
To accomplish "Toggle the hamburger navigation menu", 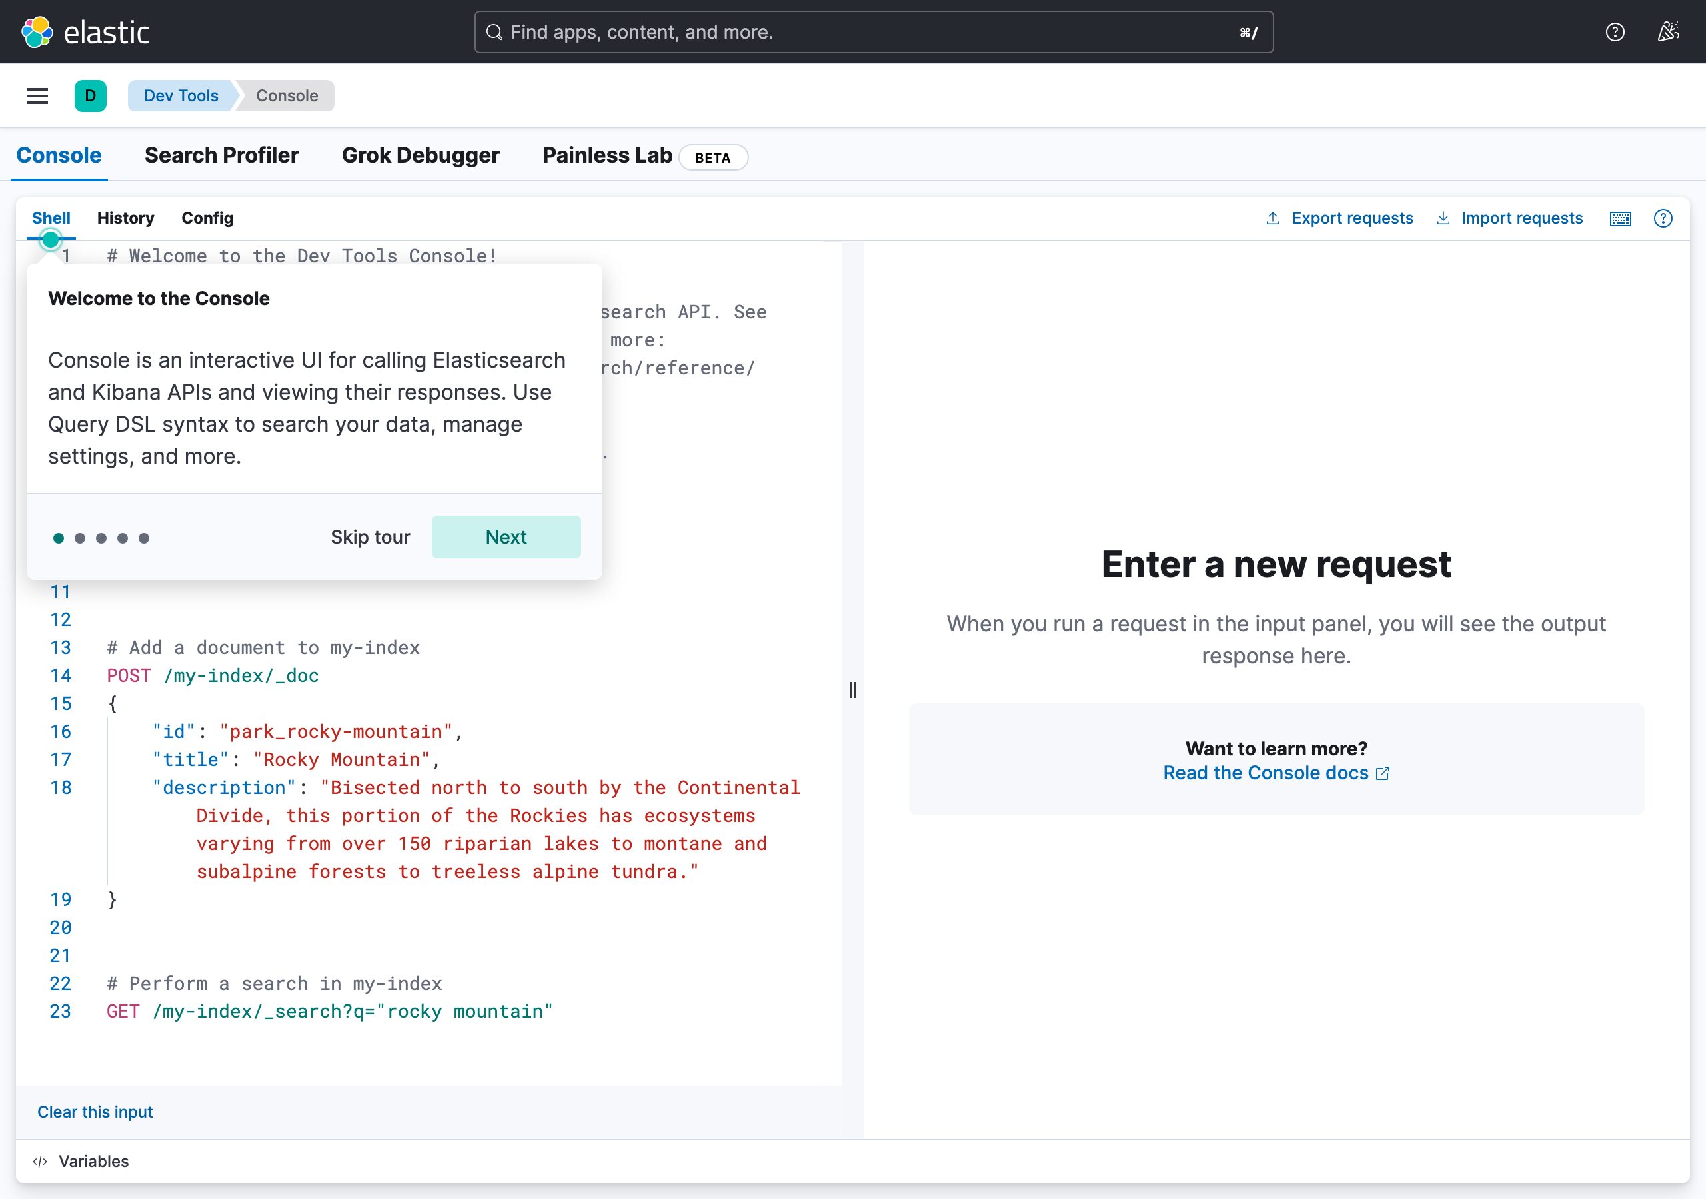I will tap(37, 96).
